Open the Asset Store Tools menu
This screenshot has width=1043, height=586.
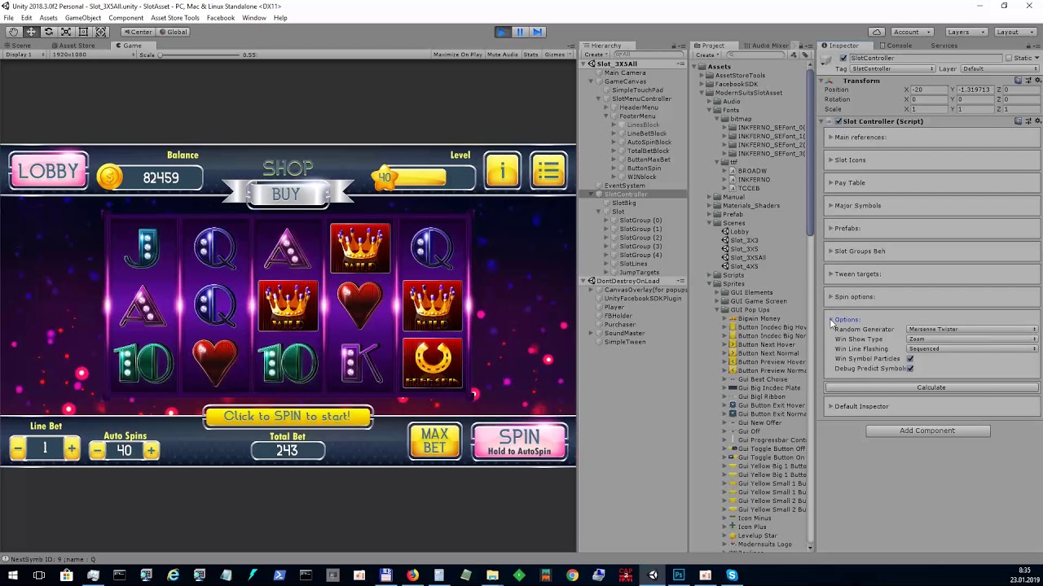click(x=174, y=18)
